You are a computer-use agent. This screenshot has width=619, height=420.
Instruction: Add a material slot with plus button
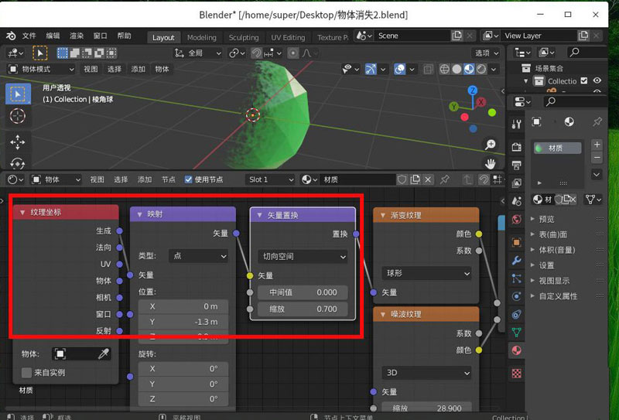(597, 145)
